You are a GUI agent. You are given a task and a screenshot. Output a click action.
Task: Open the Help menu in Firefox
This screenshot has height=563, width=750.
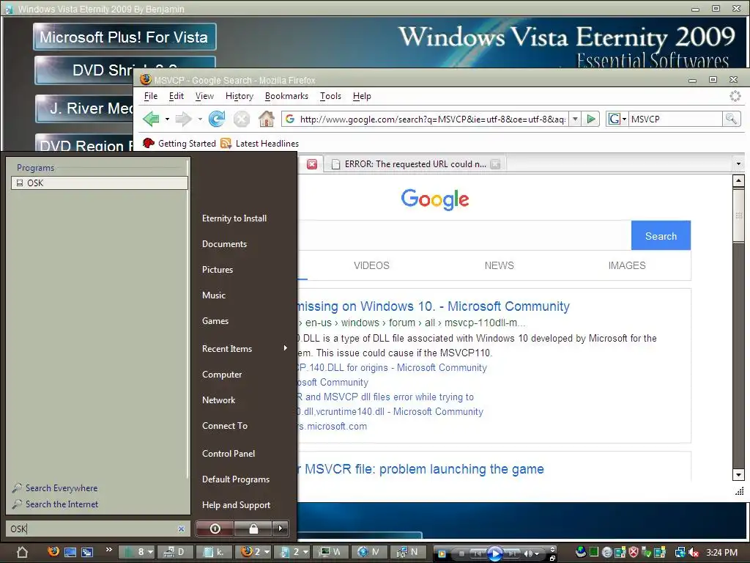click(x=362, y=96)
